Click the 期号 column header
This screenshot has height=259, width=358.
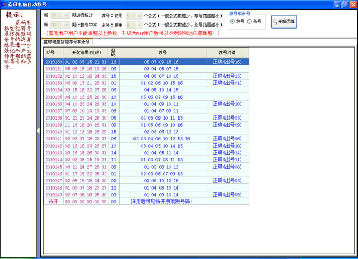(50, 53)
